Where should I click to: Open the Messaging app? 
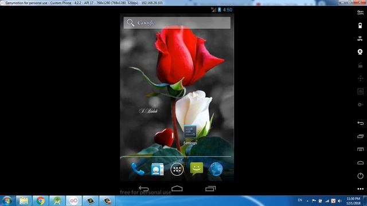[197, 169]
